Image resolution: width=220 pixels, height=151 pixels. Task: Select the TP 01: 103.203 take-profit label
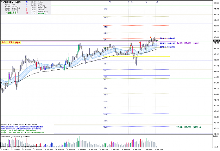189,127
